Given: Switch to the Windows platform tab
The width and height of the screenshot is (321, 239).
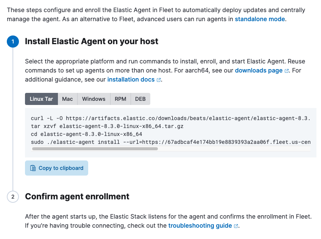Looking at the screenshot, I should 93,99.
